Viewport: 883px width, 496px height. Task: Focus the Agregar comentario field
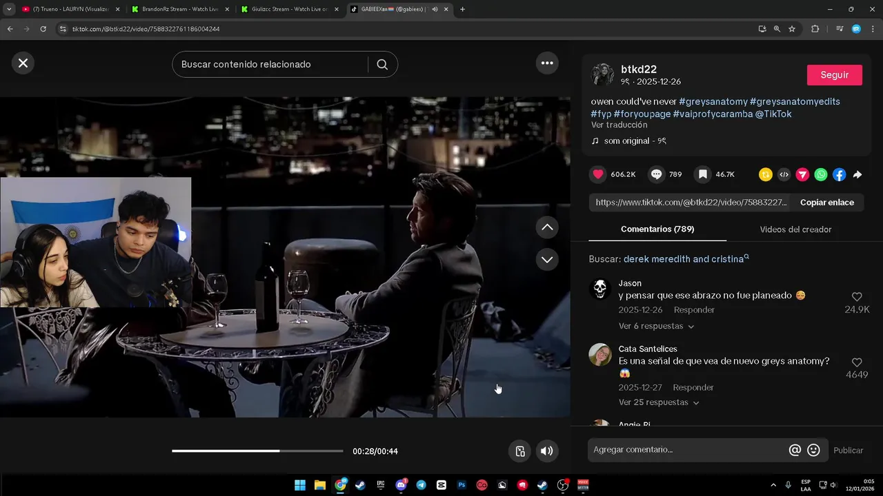pos(688,450)
